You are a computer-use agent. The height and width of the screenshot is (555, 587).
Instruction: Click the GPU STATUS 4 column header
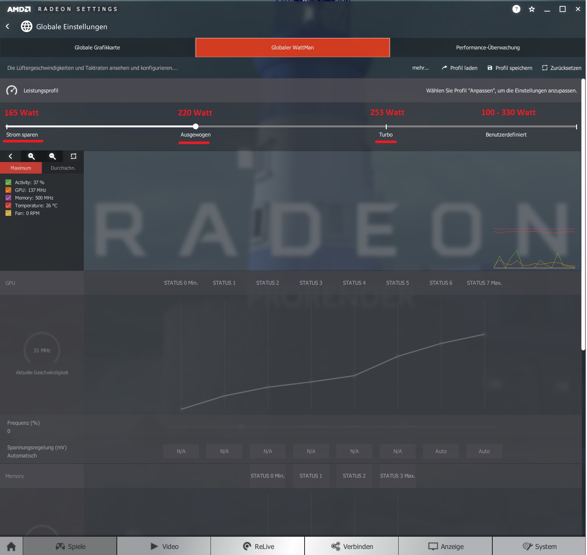tap(354, 283)
